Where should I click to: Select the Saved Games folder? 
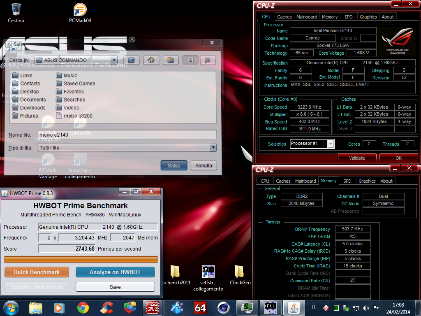76,84
